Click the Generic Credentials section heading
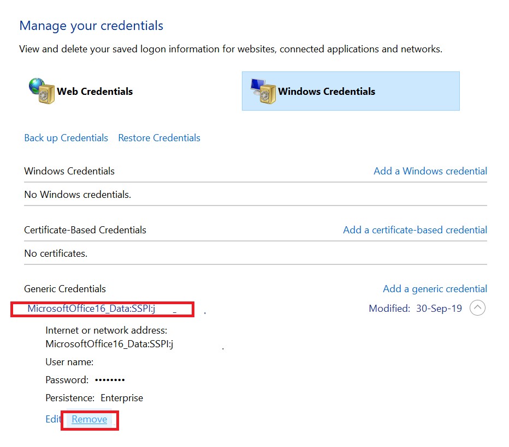 [x=65, y=289]
